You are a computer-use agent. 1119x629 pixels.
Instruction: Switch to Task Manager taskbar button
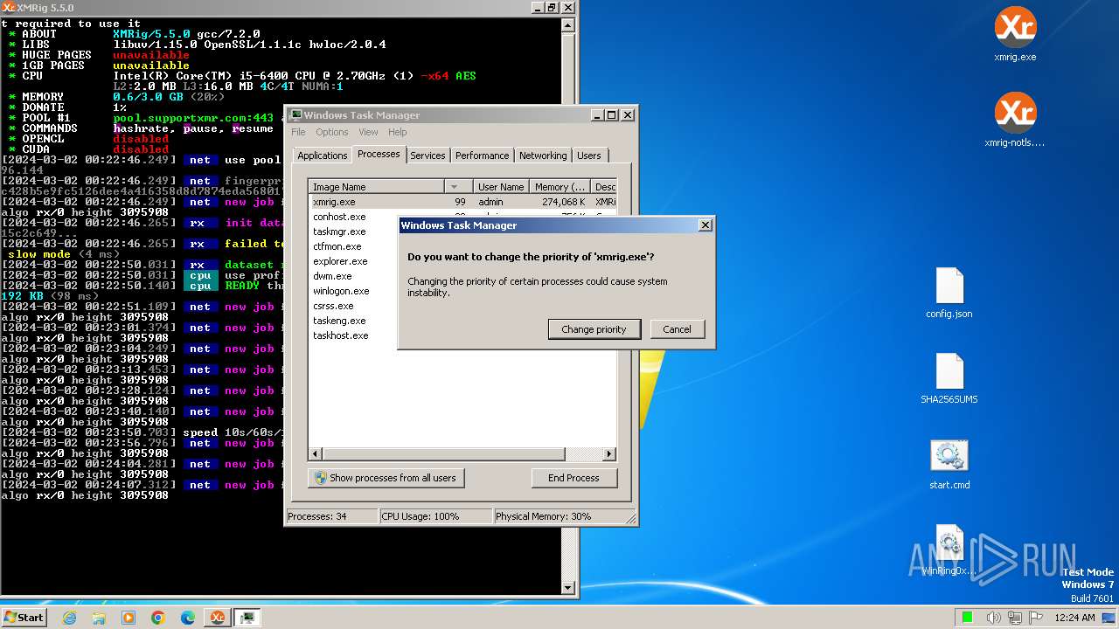click(247, 618)
